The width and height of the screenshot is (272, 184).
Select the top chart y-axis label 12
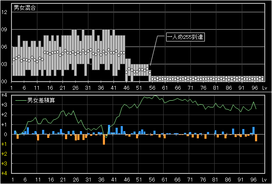click(4, 12)
